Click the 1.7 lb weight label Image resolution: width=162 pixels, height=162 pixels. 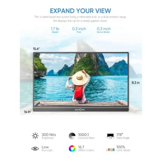click(x=55, y=30)
